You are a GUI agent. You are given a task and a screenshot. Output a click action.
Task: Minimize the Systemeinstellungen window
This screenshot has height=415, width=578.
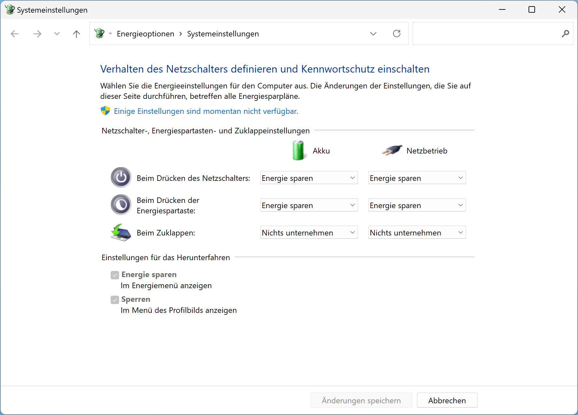pyautogui.click(x=502, y=9)
